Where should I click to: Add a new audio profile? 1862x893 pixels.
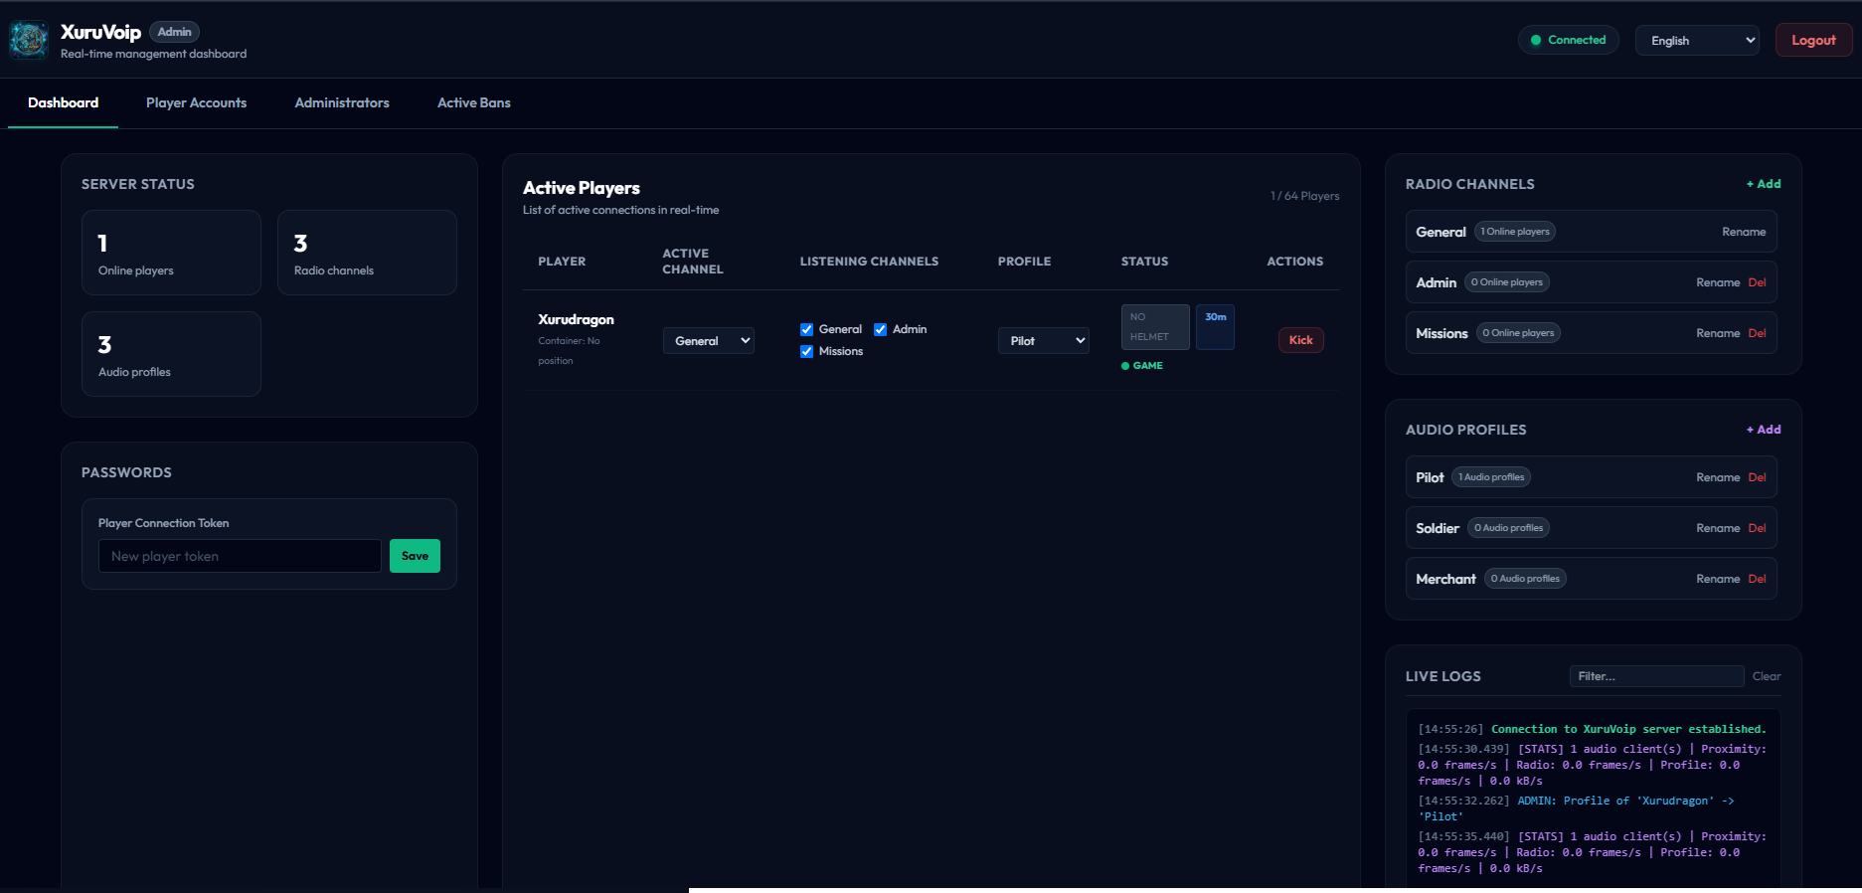pyautogui.click(x=1764, y=430)
